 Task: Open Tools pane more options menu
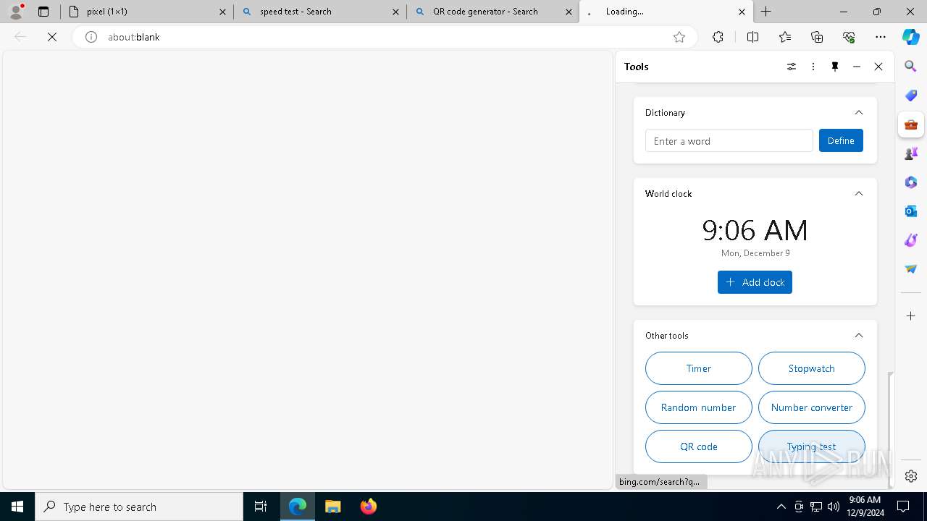813,67
